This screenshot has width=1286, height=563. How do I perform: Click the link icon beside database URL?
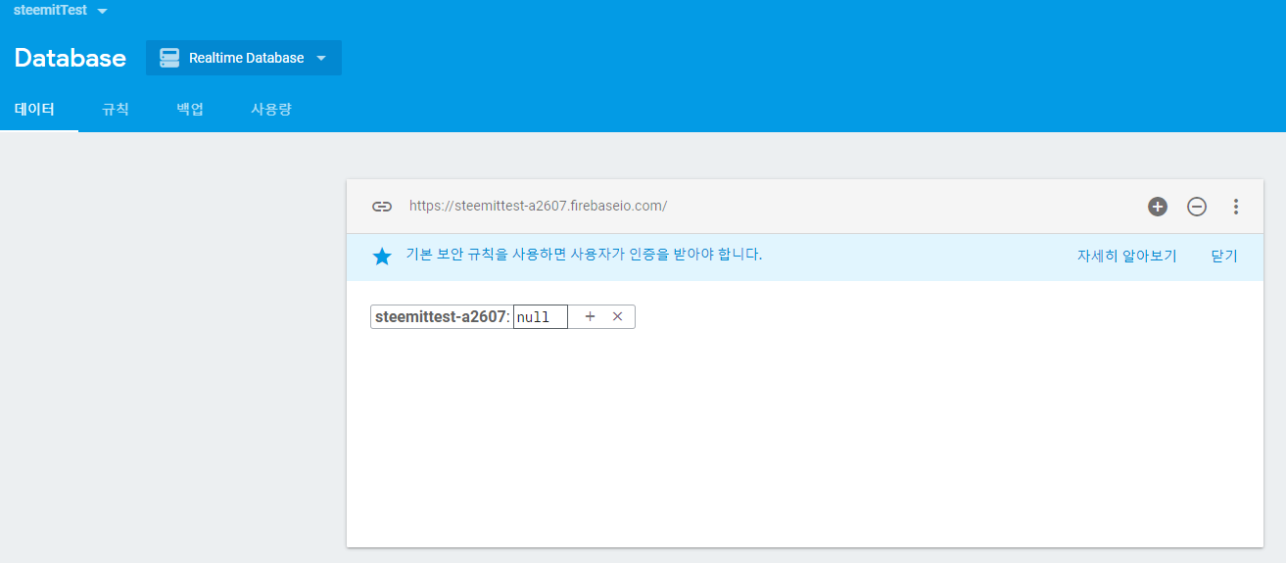coord(382,207)
